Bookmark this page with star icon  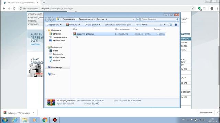[193, 8]
